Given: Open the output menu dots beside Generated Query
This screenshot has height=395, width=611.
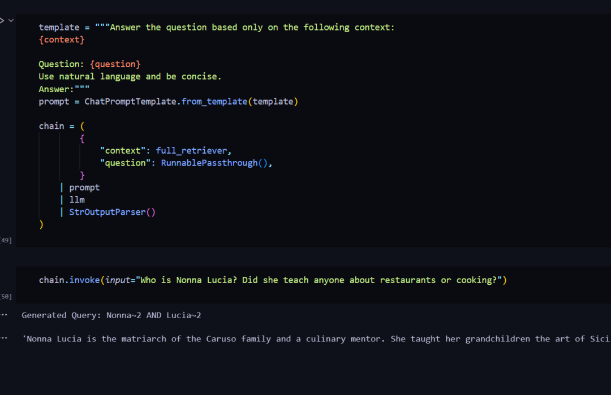Looking at the screenshot, I should pyautogui.click(x=4, y=315).
